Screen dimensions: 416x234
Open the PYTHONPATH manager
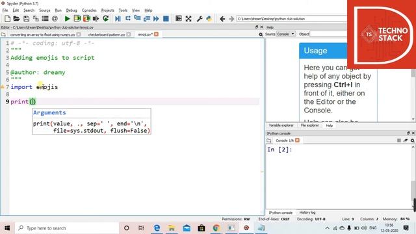tap(209, 19)
